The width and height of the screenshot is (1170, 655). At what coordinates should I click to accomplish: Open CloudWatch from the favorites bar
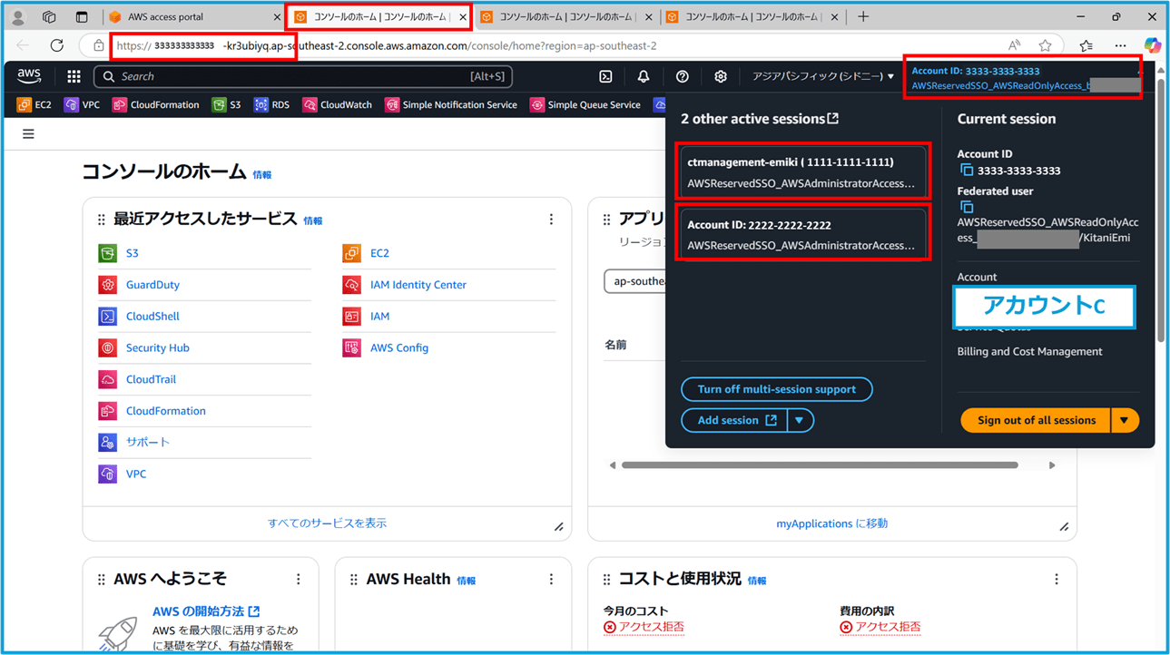337,105
